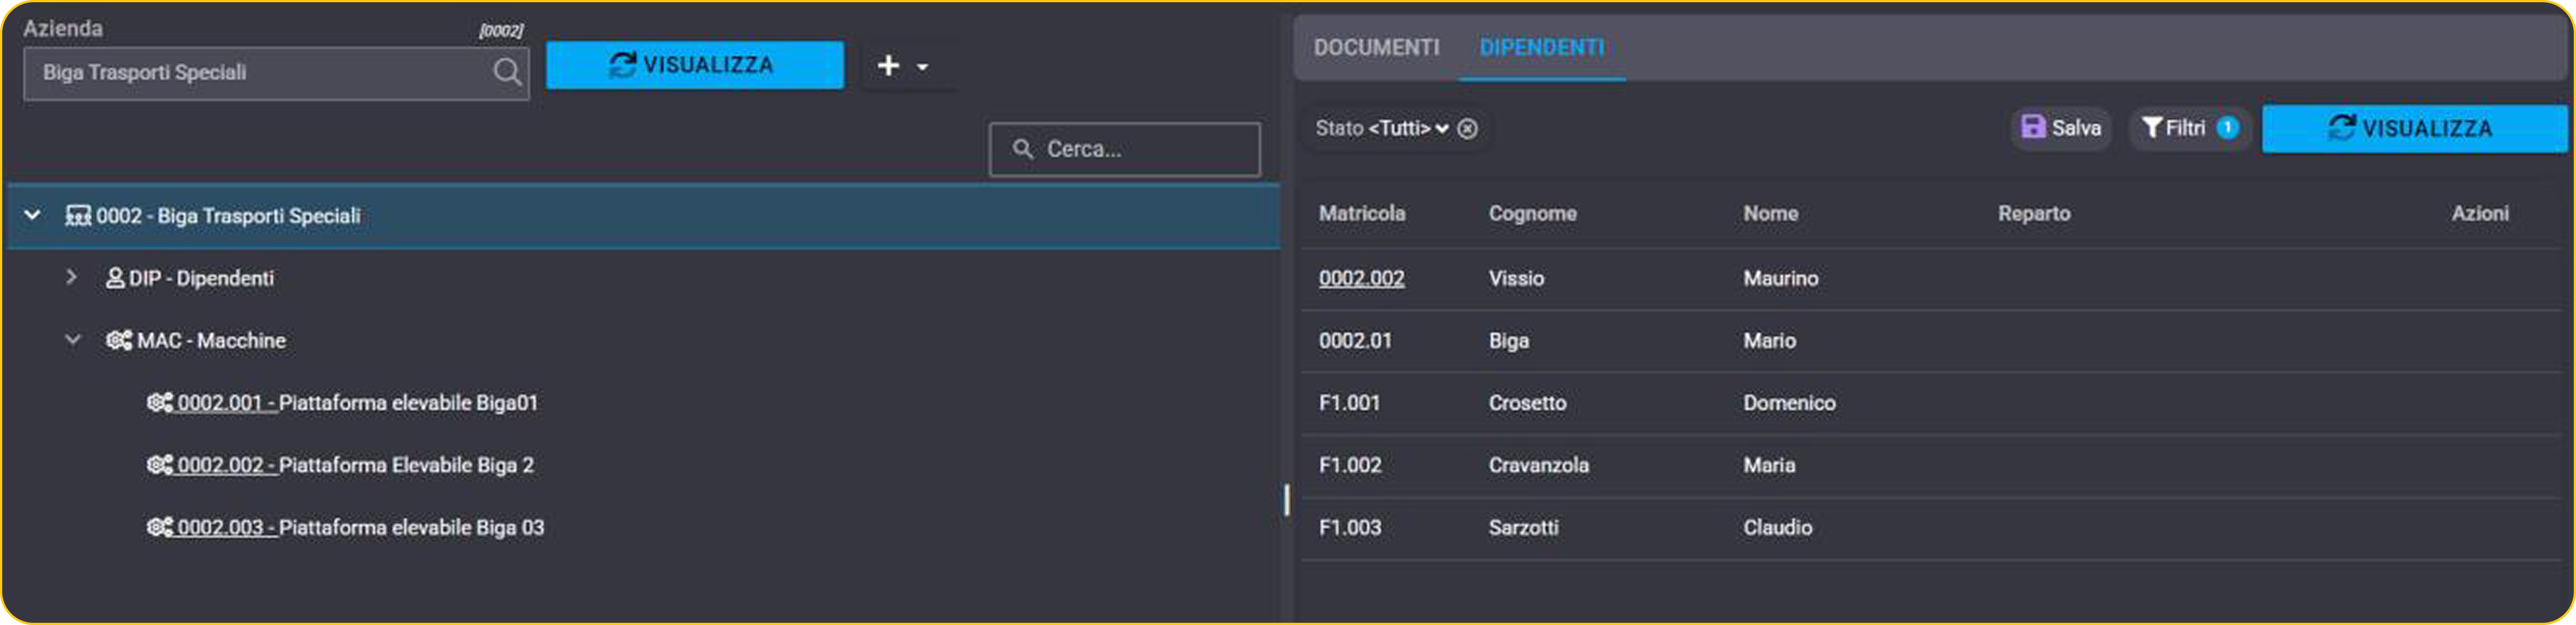Open the 0002.003 Piattaforma elevabile Biga 03 link
The width and height of the screenshot is (2576, 625).
pos(361,527)
